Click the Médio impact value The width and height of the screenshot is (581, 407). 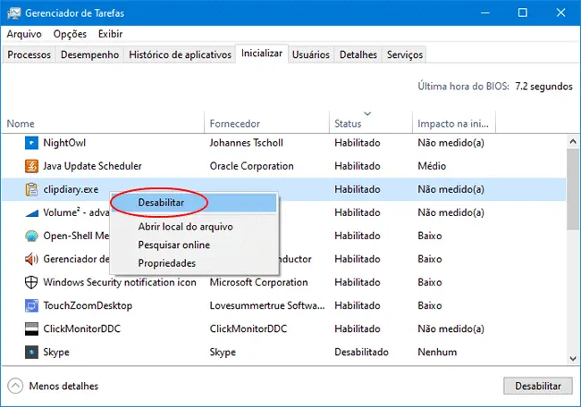point(432,166)
